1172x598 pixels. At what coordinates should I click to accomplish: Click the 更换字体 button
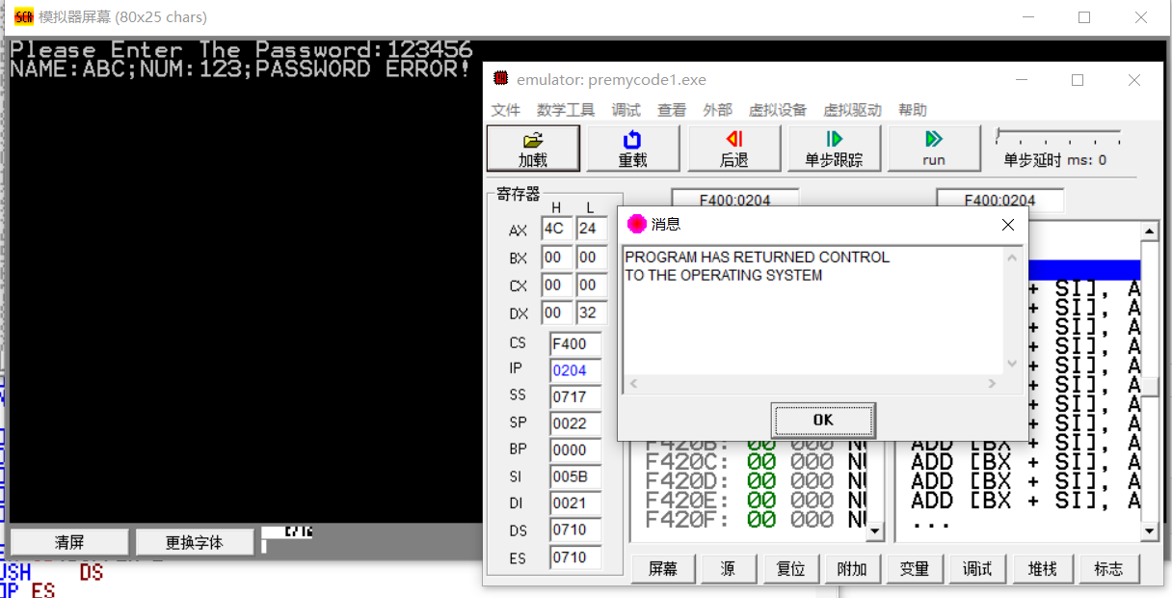195,542
